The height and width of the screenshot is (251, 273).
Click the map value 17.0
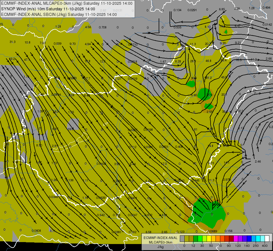(x=164, y=164)
